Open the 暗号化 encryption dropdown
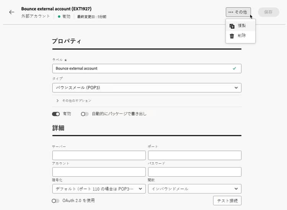Viewport: 287px width, 210px height. point(99,189)
